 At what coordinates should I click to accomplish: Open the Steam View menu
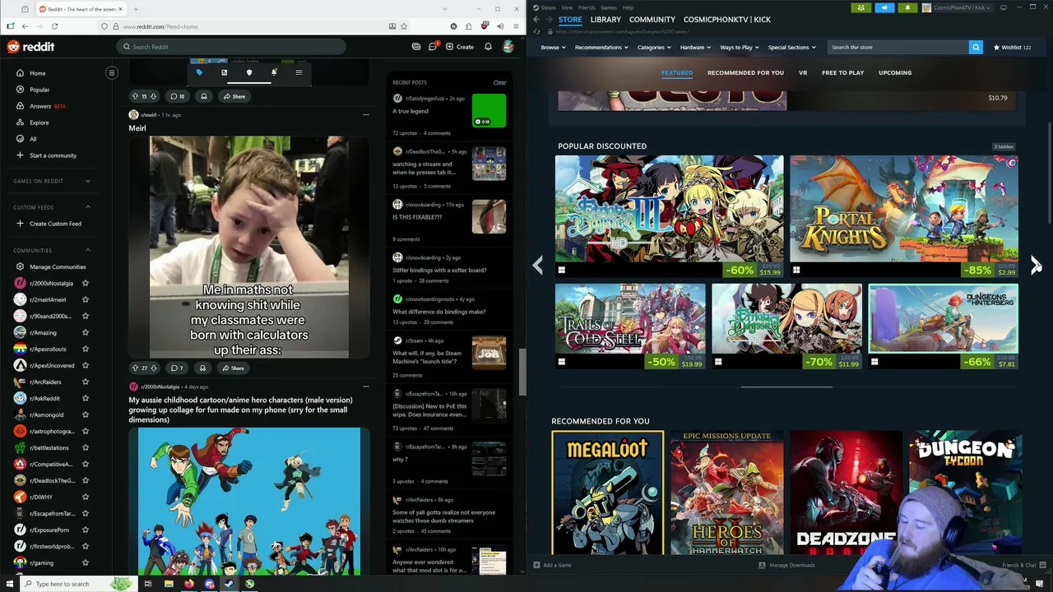[x=567, y=7]
